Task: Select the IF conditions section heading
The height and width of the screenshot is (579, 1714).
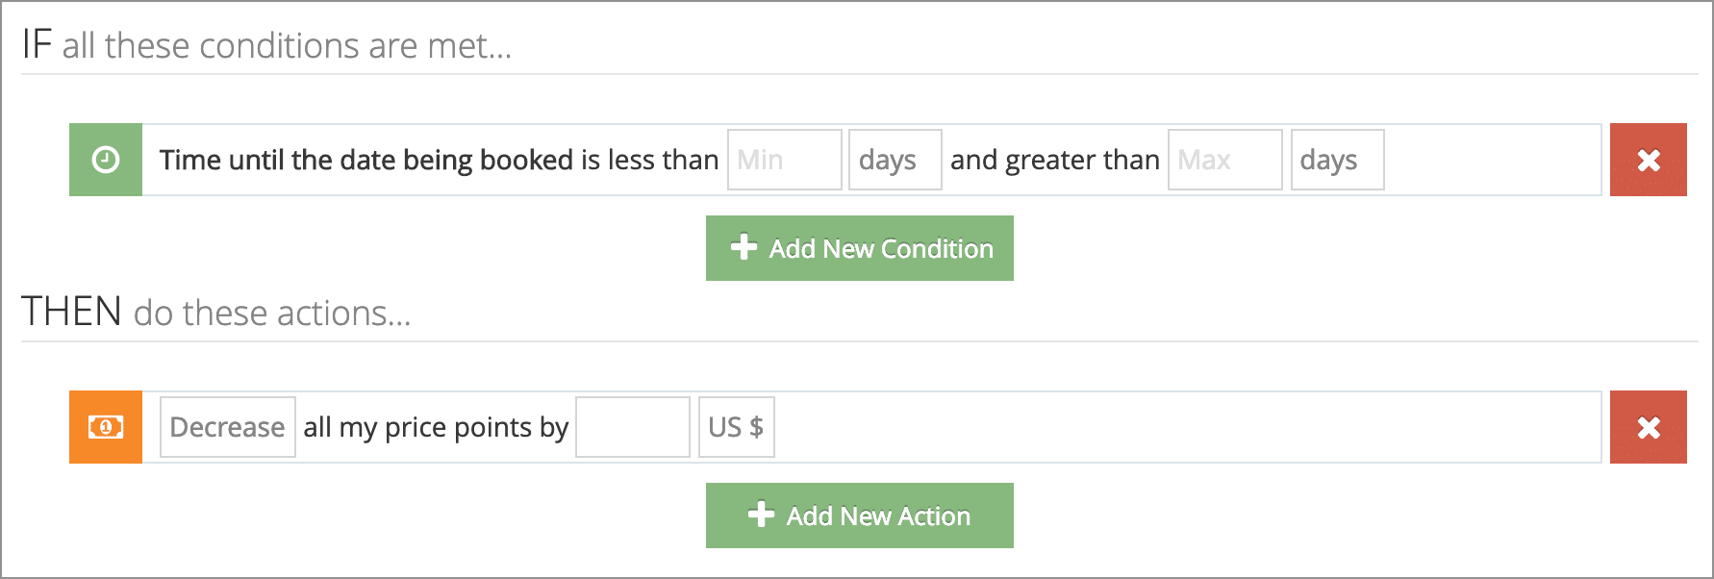Action: click(x=266, y=45)
